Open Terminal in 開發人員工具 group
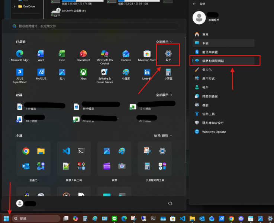Screen dimensions: 274x223 (81, 151)
